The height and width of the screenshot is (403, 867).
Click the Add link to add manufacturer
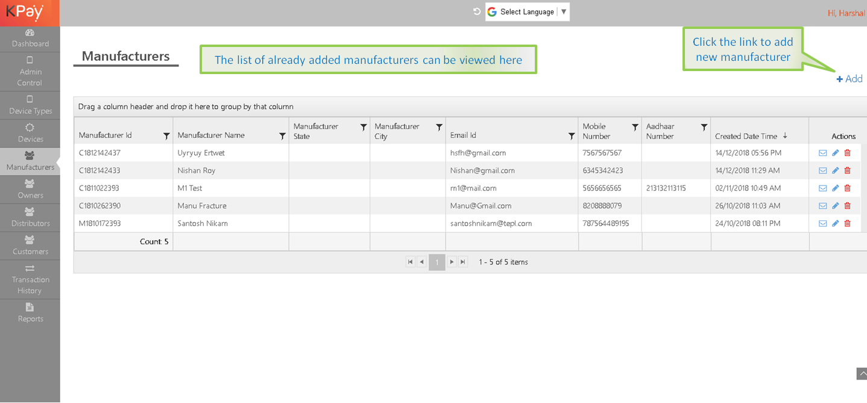point(850,79)
